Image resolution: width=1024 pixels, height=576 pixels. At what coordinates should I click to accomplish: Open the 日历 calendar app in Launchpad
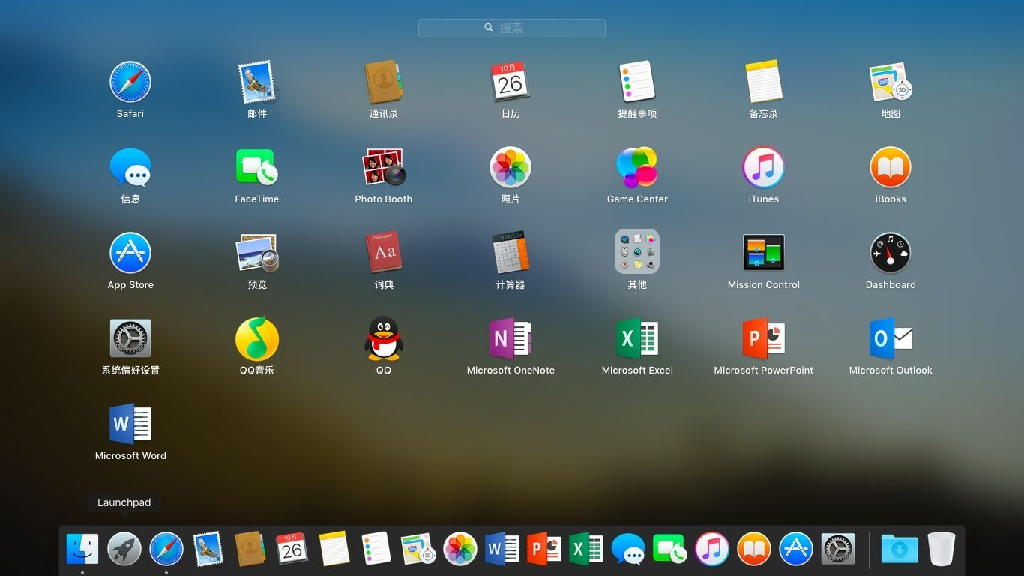click(x=511, y=82)
